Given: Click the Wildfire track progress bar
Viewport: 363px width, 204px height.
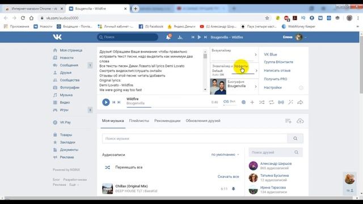Looking at the screenshot, I should pyautogui.click(x=172, y=107).
